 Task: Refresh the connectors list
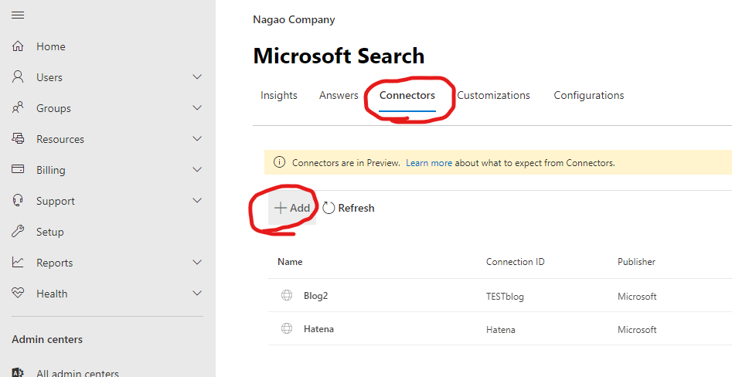(x=349, y=208)
